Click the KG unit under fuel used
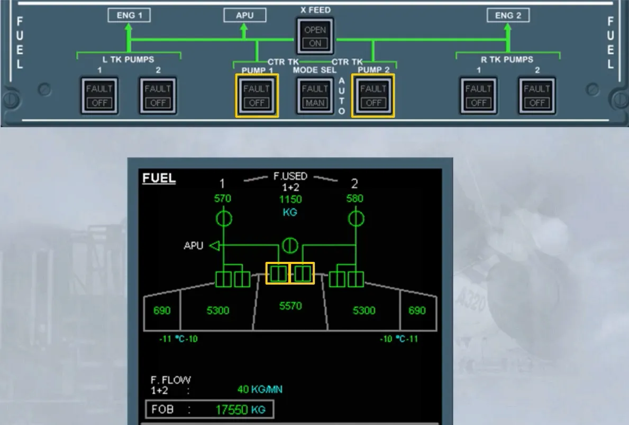Image resolution: width=629 pixels, height=425 pixels. pos(289,212)
